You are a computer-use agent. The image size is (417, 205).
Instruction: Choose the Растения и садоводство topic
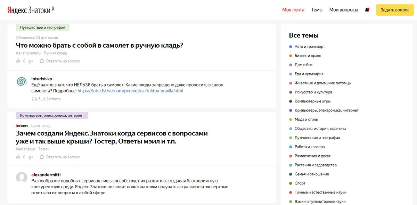(316, 165)
